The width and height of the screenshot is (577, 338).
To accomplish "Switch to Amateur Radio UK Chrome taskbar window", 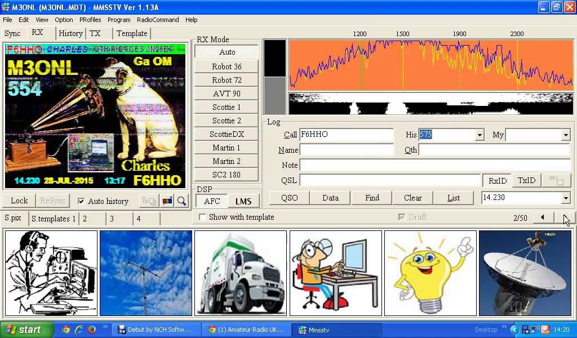I will (247, 330).
